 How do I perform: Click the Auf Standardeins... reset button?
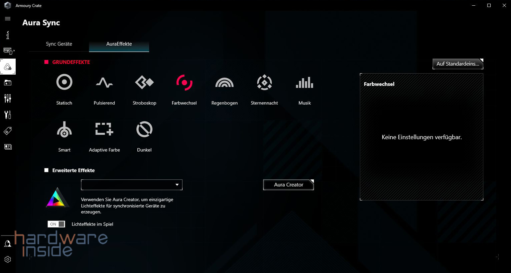tap(457, 64)
